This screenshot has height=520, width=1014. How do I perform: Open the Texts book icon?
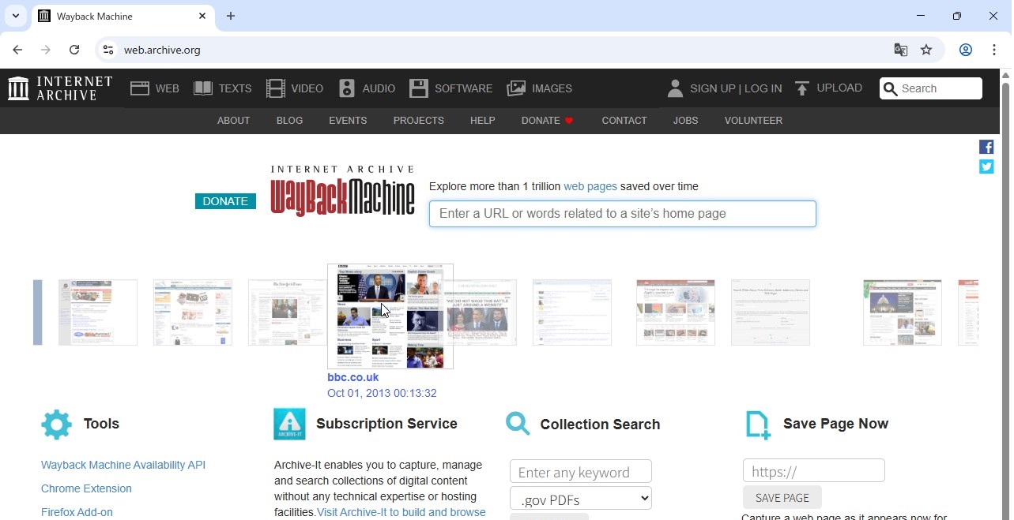click(203, 88)
